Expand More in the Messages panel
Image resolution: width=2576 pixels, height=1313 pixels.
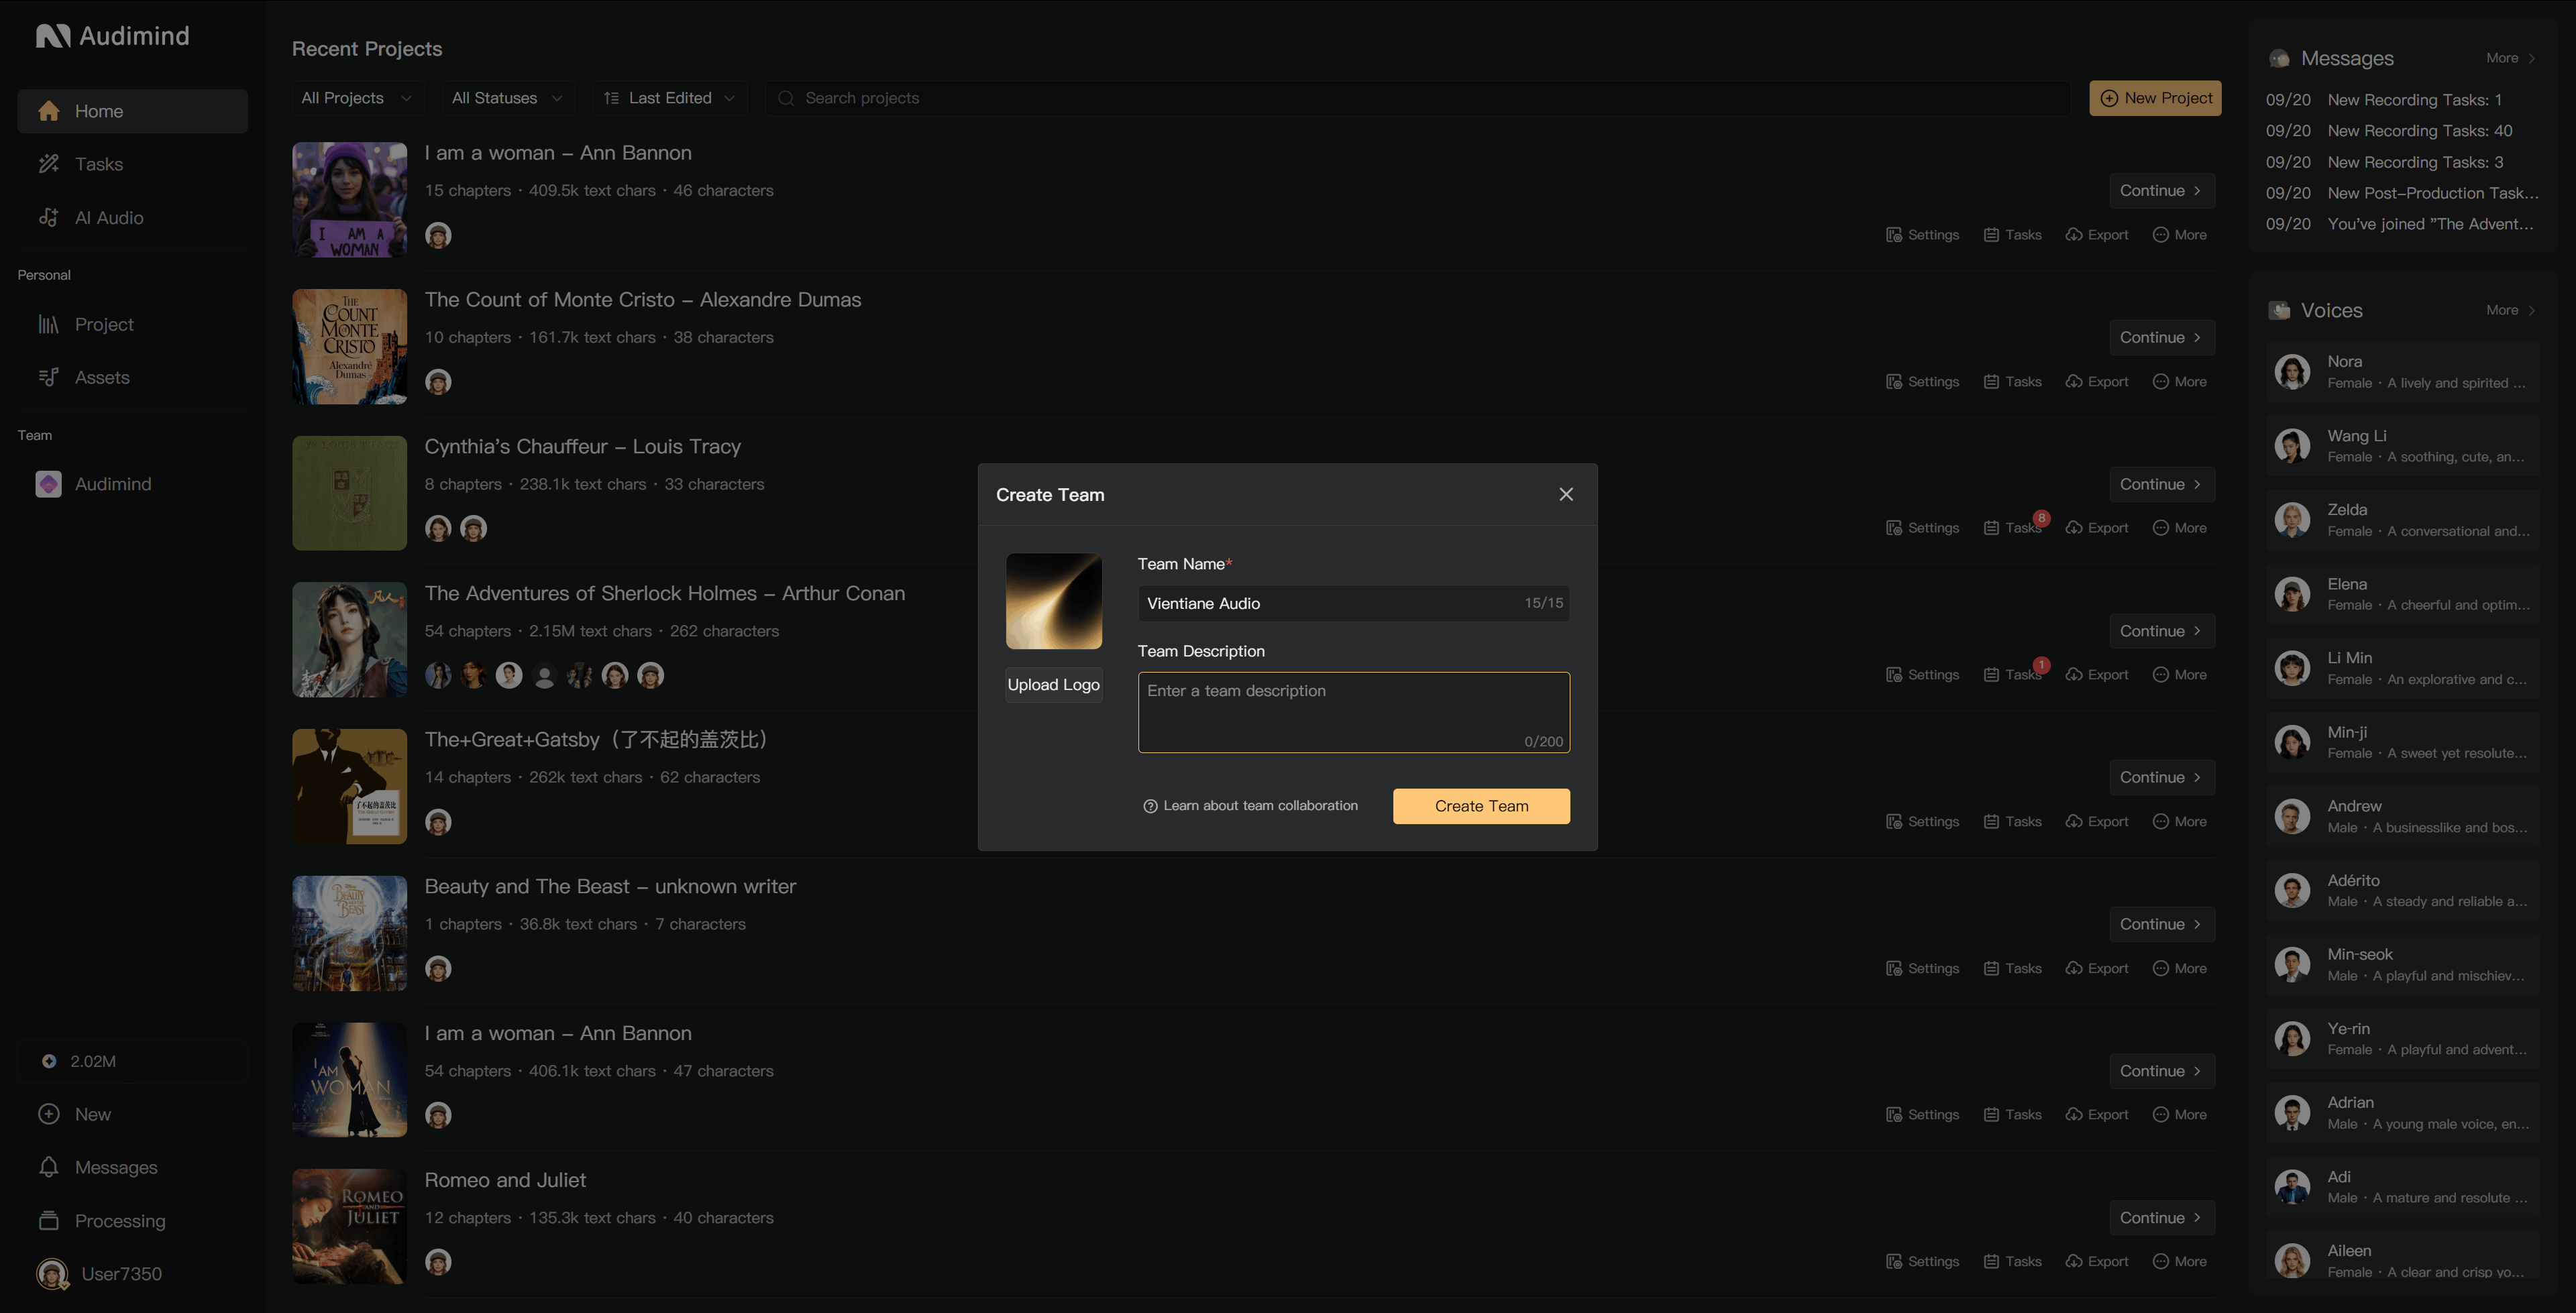(2510, 58)
